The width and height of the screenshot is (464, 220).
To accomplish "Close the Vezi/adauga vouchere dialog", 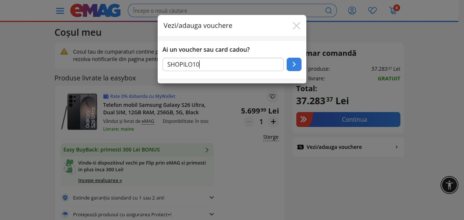I will click(296, 26).
